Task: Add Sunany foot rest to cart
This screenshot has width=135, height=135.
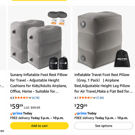Action: 39,126
